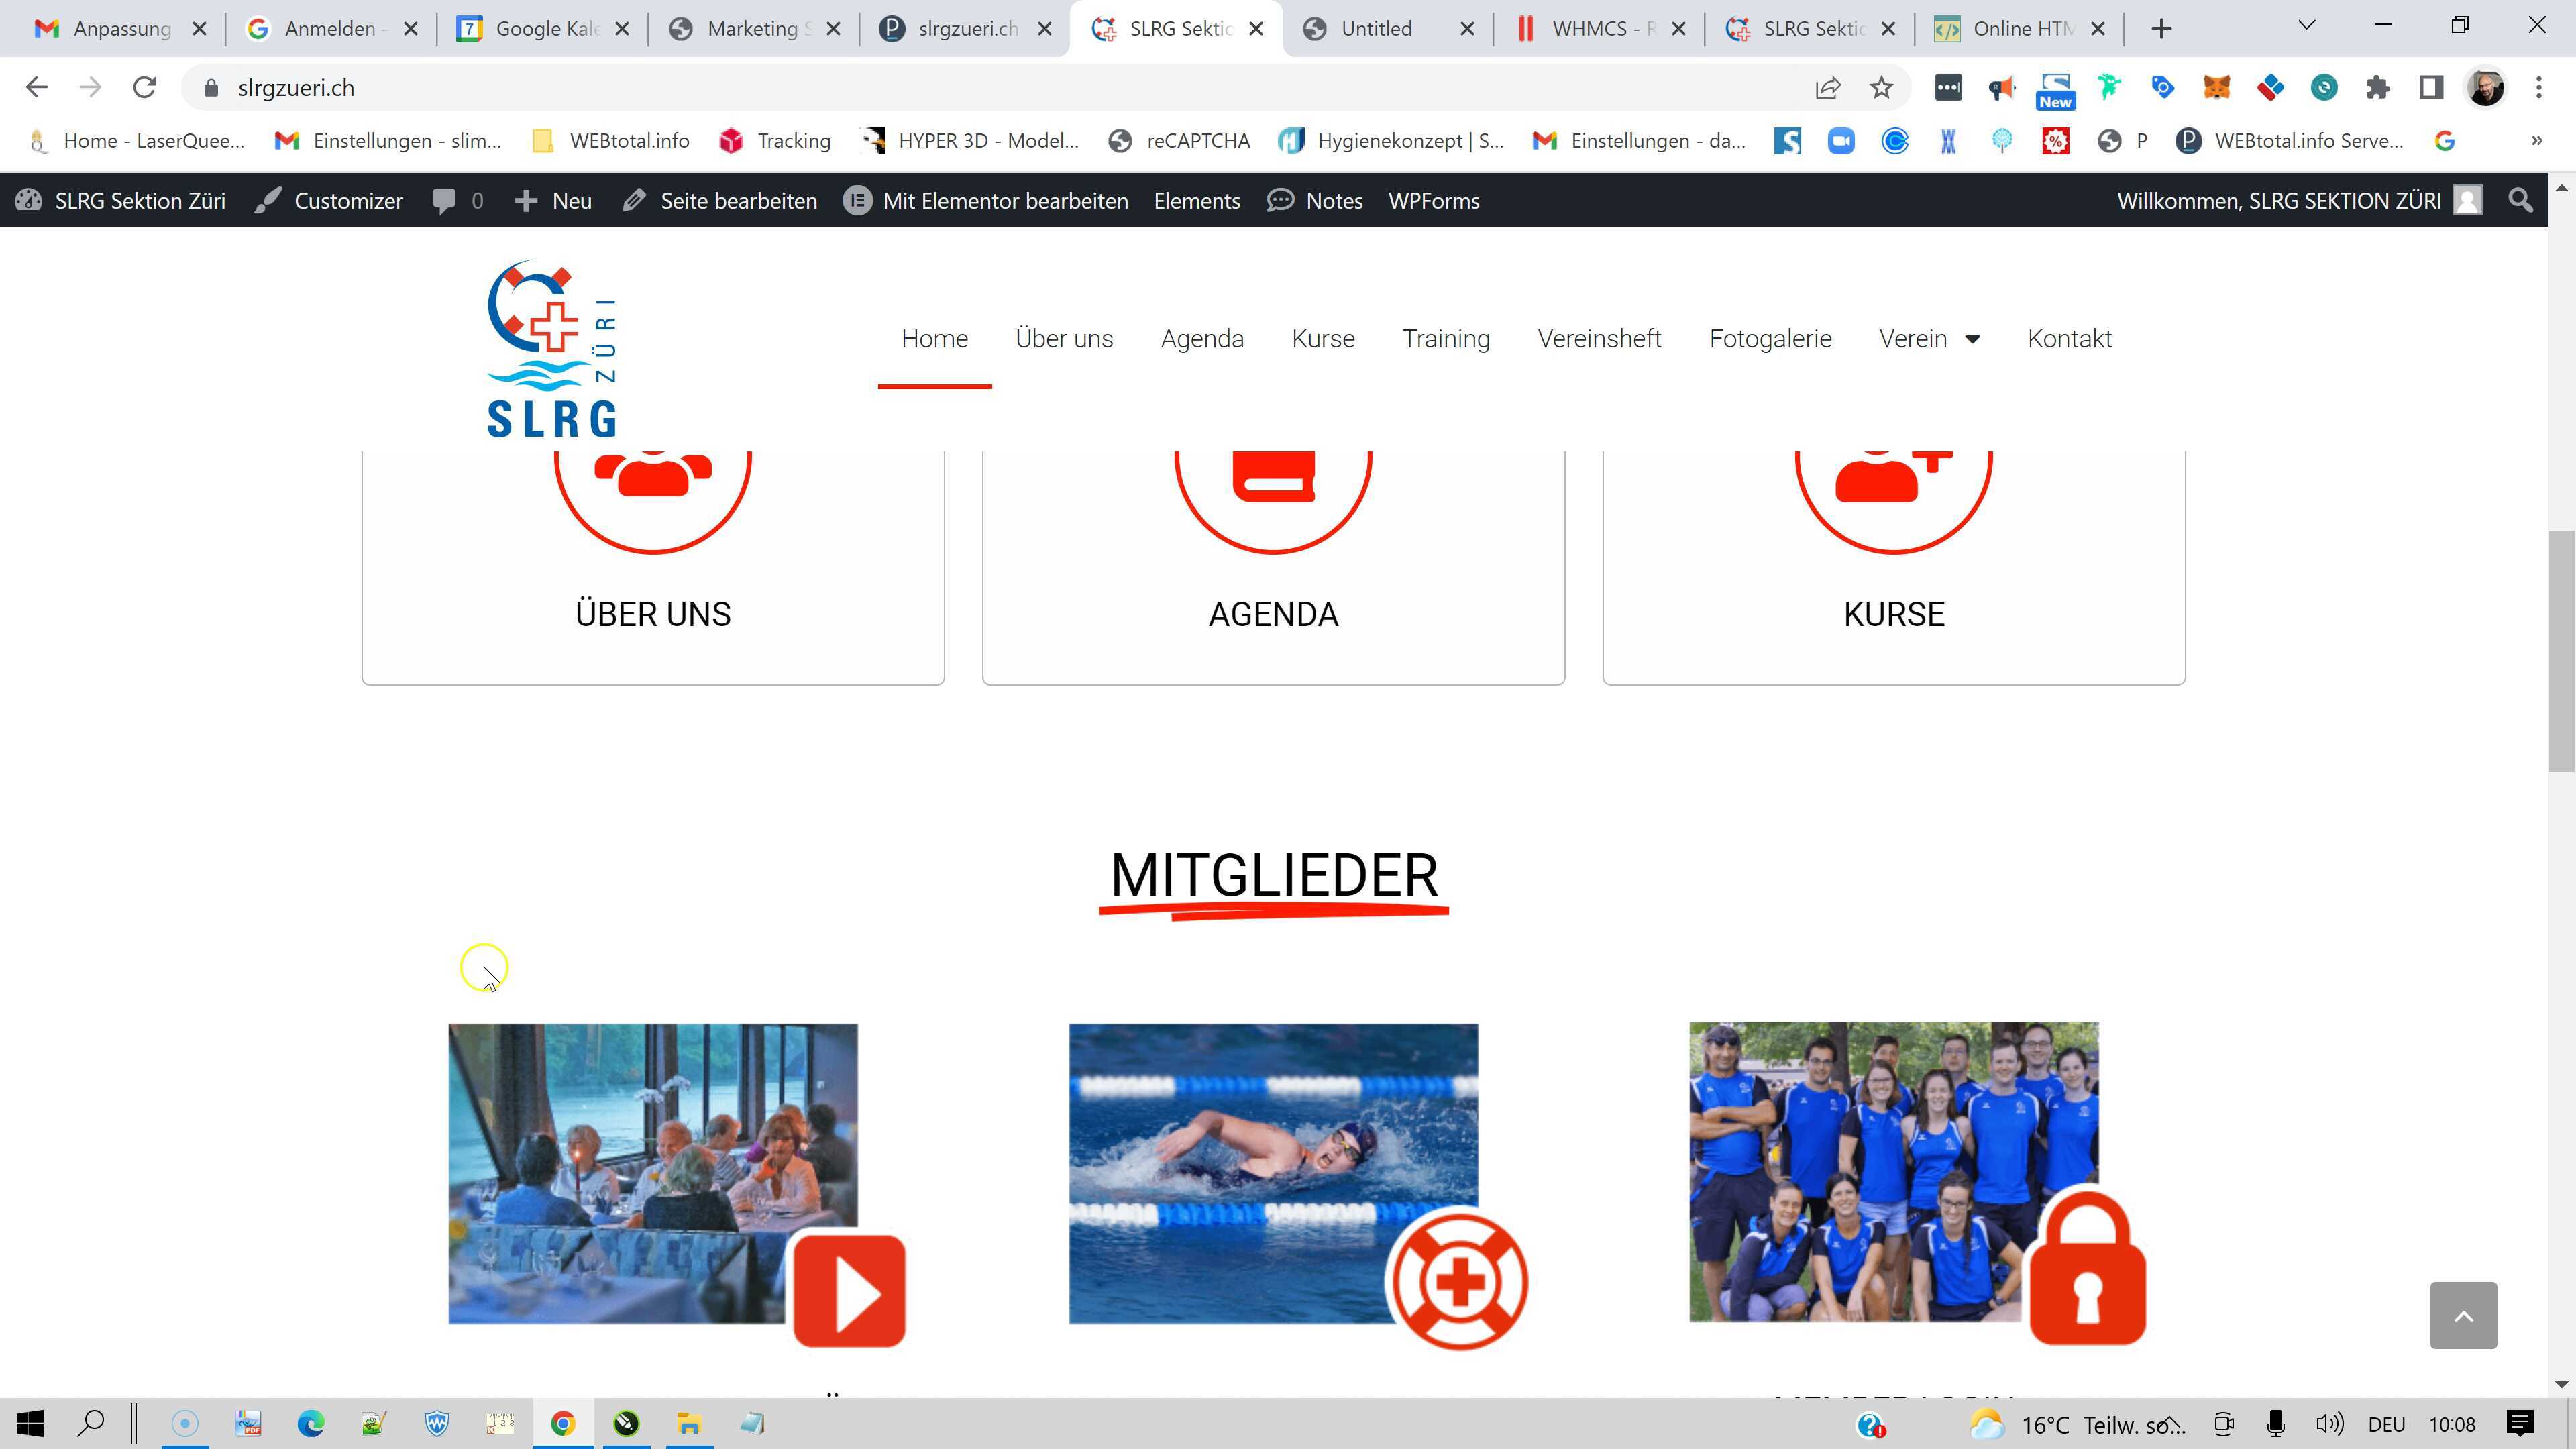The image size is (2576, 1449).
Task: Expand the hidden bookmarks overflow chevron
Action: 2537,141
